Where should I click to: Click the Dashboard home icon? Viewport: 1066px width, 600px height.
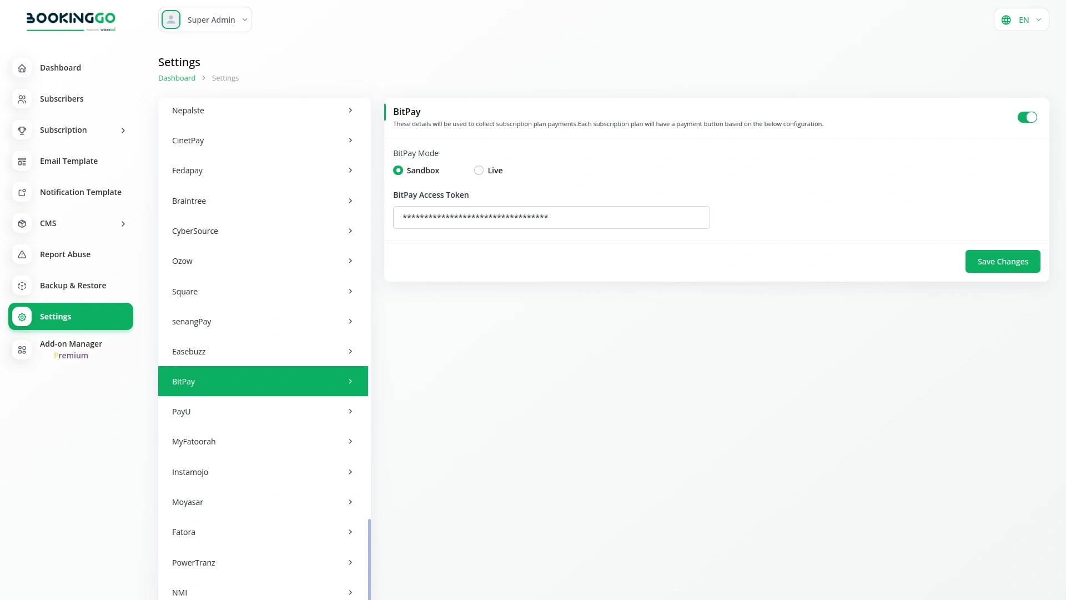[x=22, y=68]
